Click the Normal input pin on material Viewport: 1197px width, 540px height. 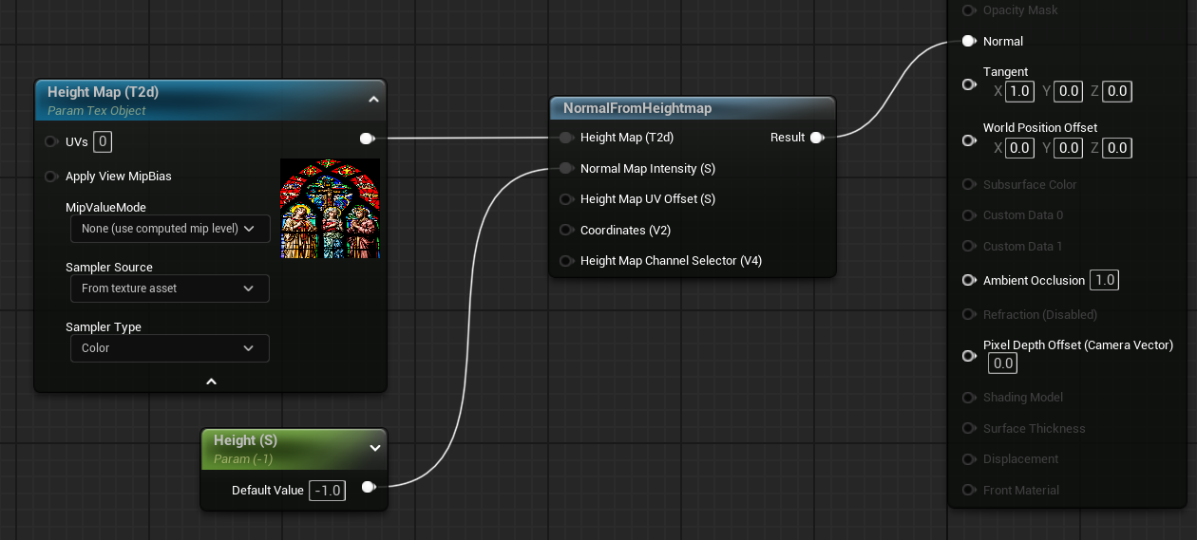(968, 41)
